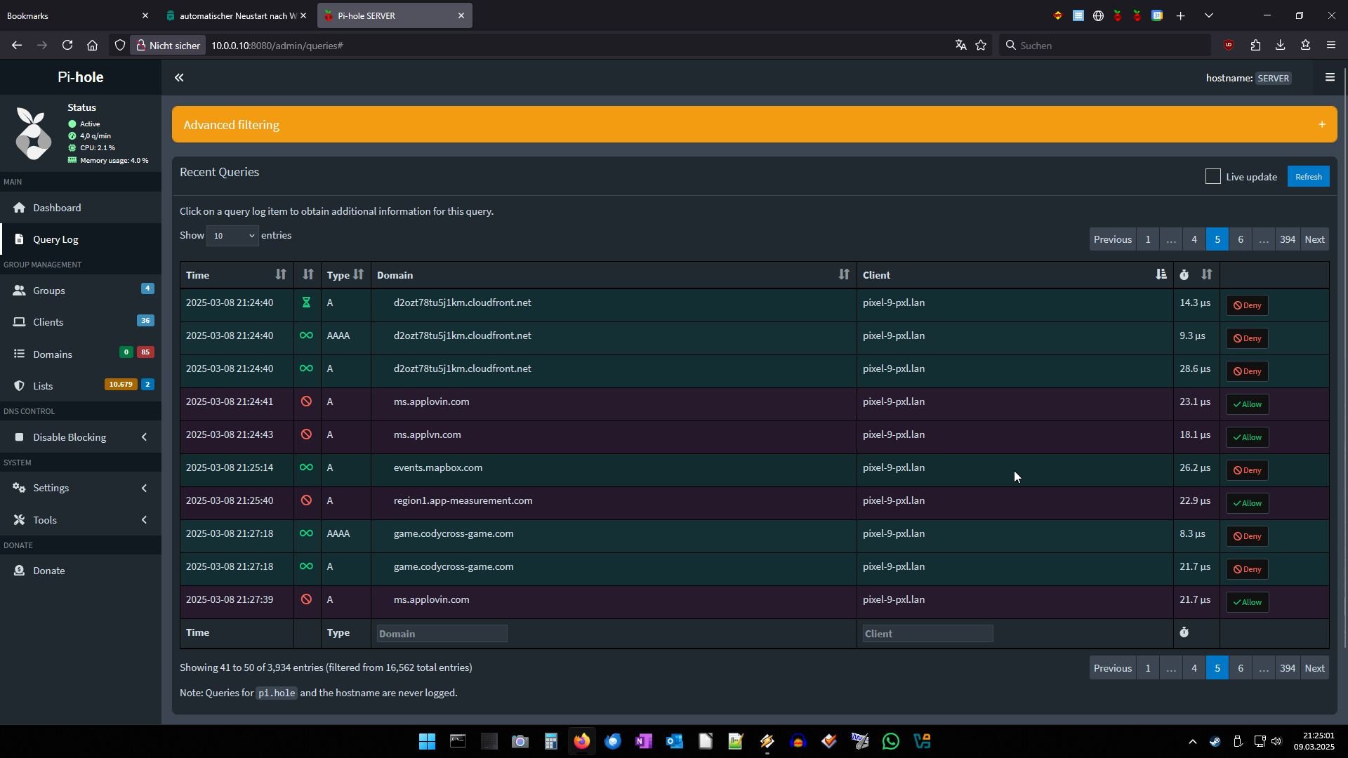Image resolution: width=1348 pixels, height=758 pixels.
Task: Collapse sidebar with double-chevron icon
Action: pyautogui.click(x=179, y=78)
